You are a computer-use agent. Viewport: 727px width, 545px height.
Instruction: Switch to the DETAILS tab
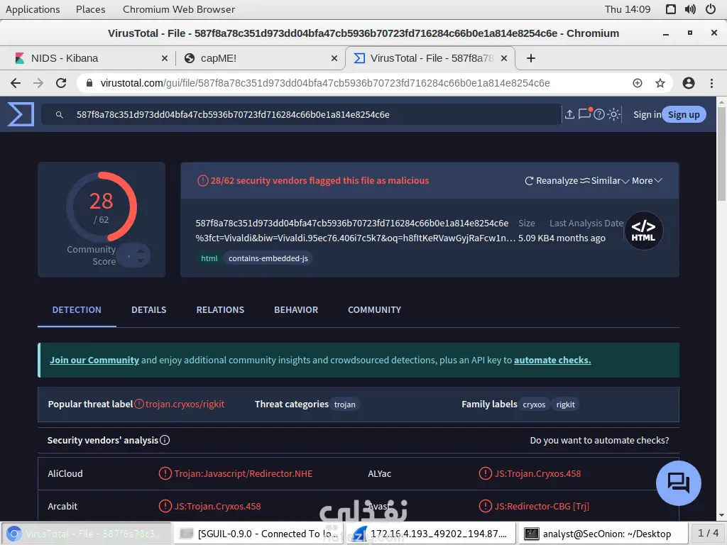coord(149,309)
